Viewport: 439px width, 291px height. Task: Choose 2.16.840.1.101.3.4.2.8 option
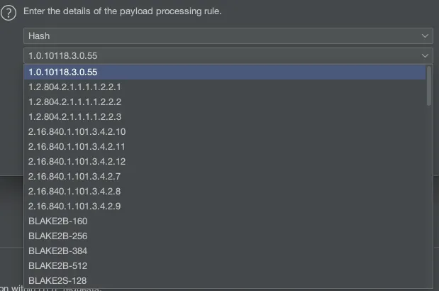(74, 191)
